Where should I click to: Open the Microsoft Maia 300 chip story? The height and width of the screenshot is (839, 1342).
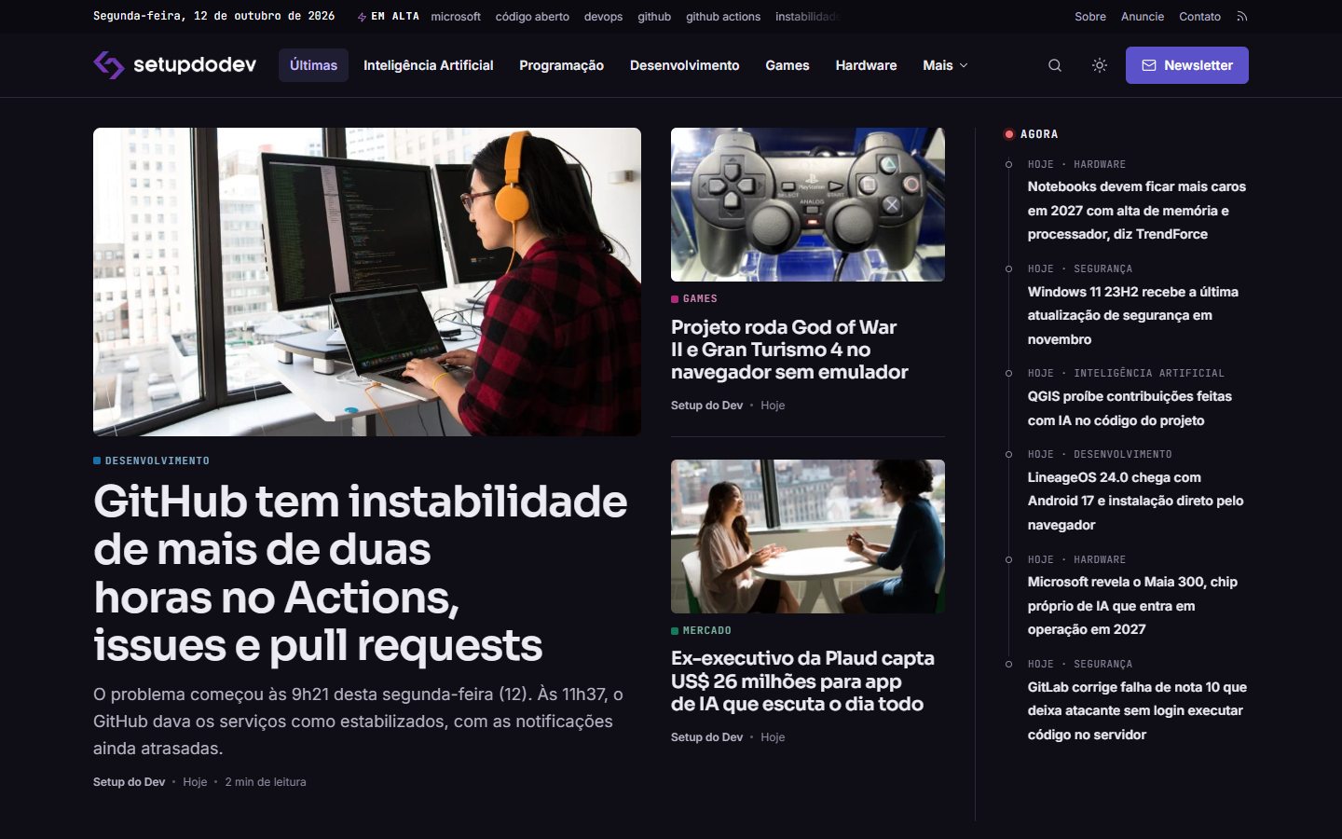click(x=1132, y=606)
